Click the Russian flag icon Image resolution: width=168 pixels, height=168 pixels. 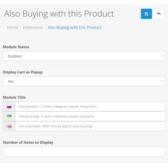click(x=9, y=107)
